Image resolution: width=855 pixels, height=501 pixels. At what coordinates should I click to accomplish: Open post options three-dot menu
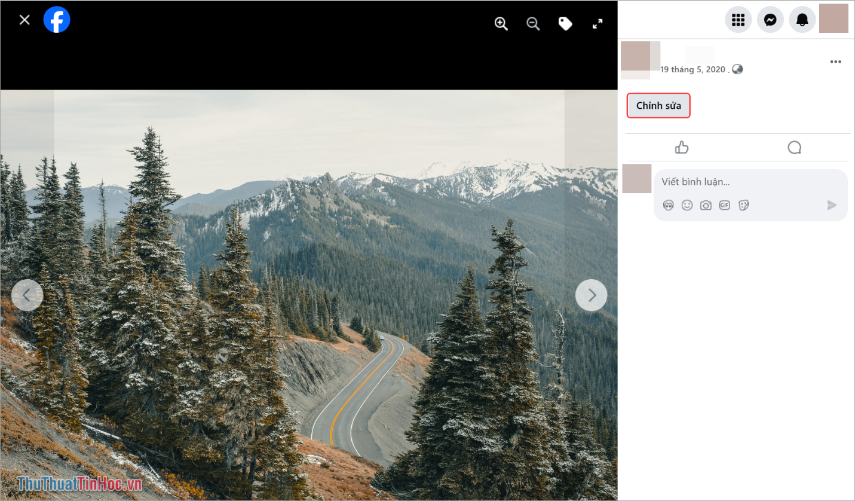click(x=835, y=62)
